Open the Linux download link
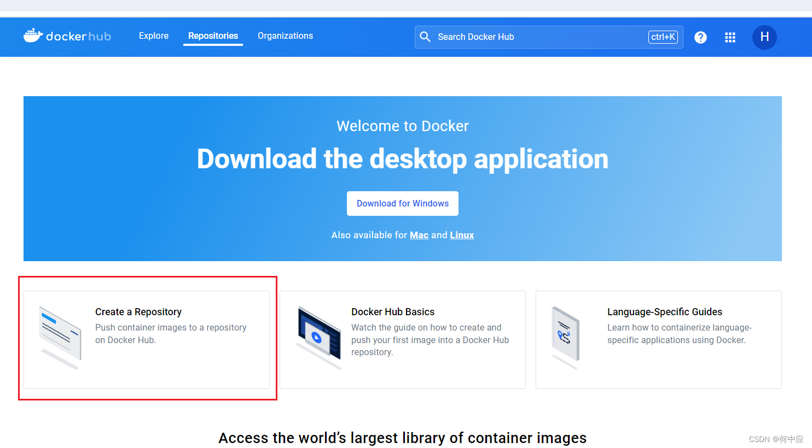Viewport: 812px width, 448px height. click(462, 235)
